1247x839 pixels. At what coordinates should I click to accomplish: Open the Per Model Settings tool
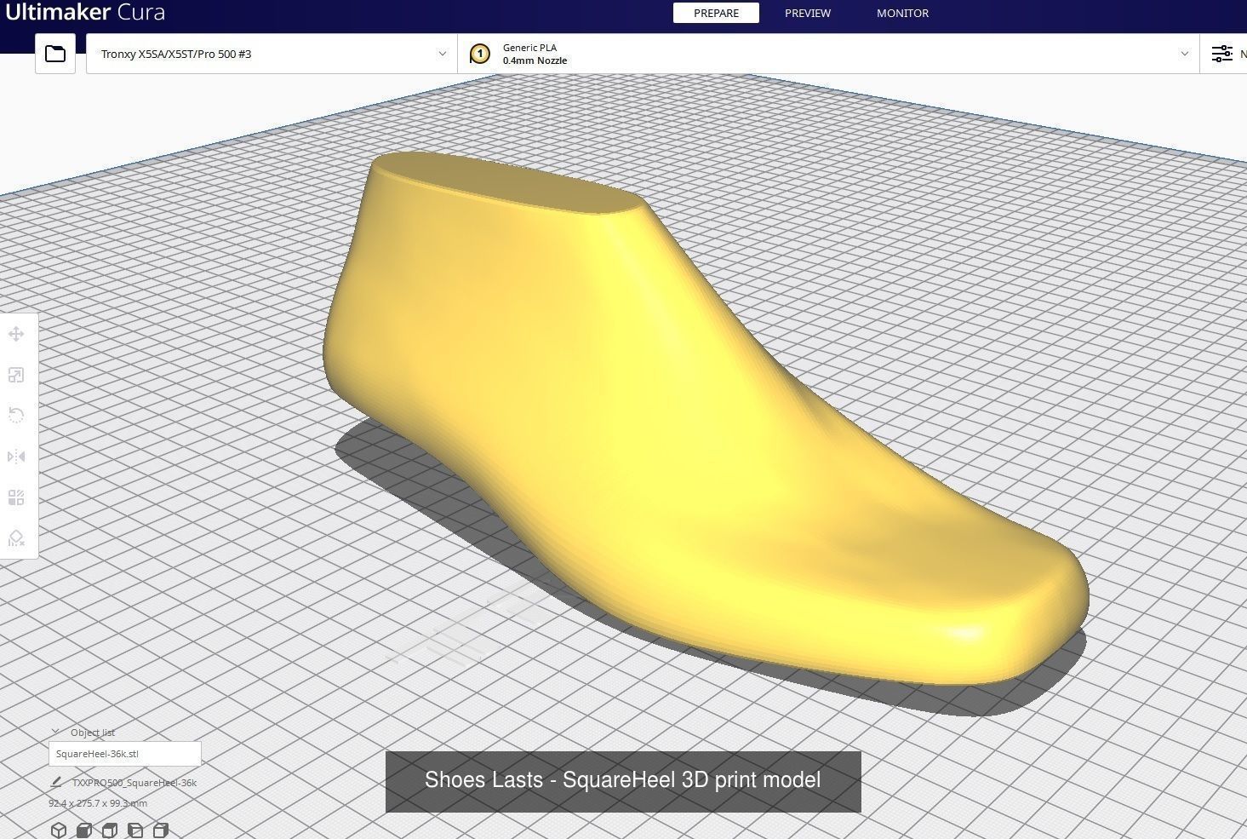click(x=15, y=497)
